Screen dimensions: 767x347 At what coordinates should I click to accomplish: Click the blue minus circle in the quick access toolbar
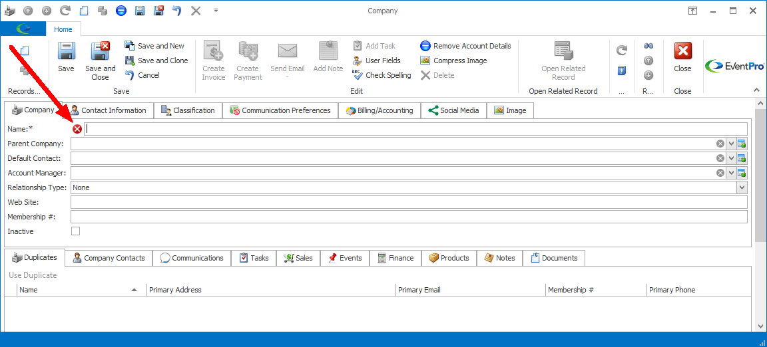coord(121,11)
